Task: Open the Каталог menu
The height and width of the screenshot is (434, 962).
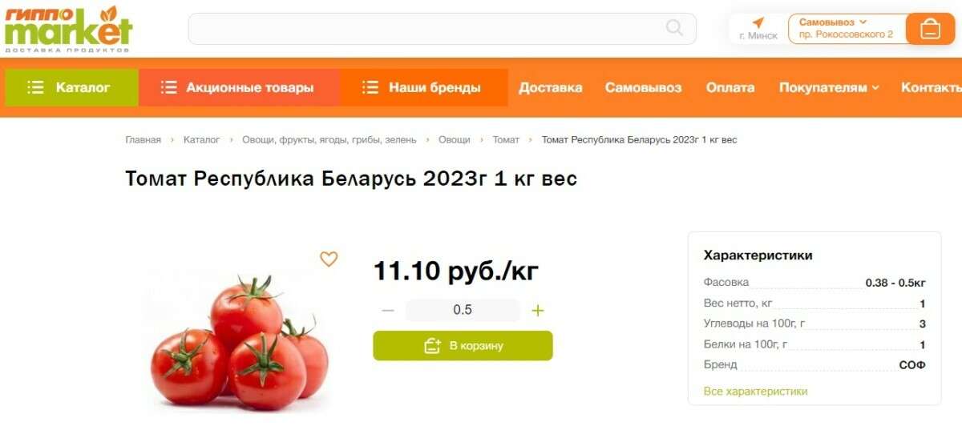Action: pyautogui.click(x=71, y=87)
